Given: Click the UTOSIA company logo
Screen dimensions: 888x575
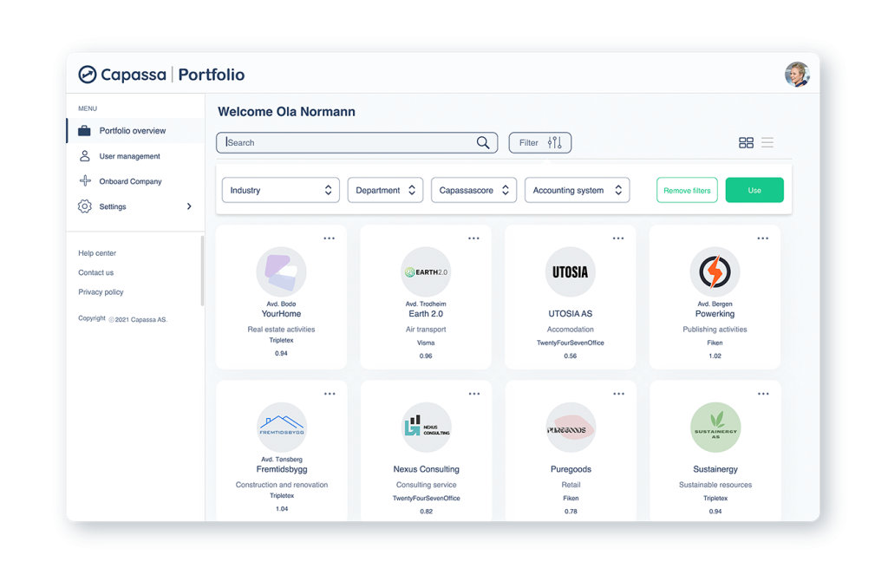Looking at the screenshot, I should [570, 271].
